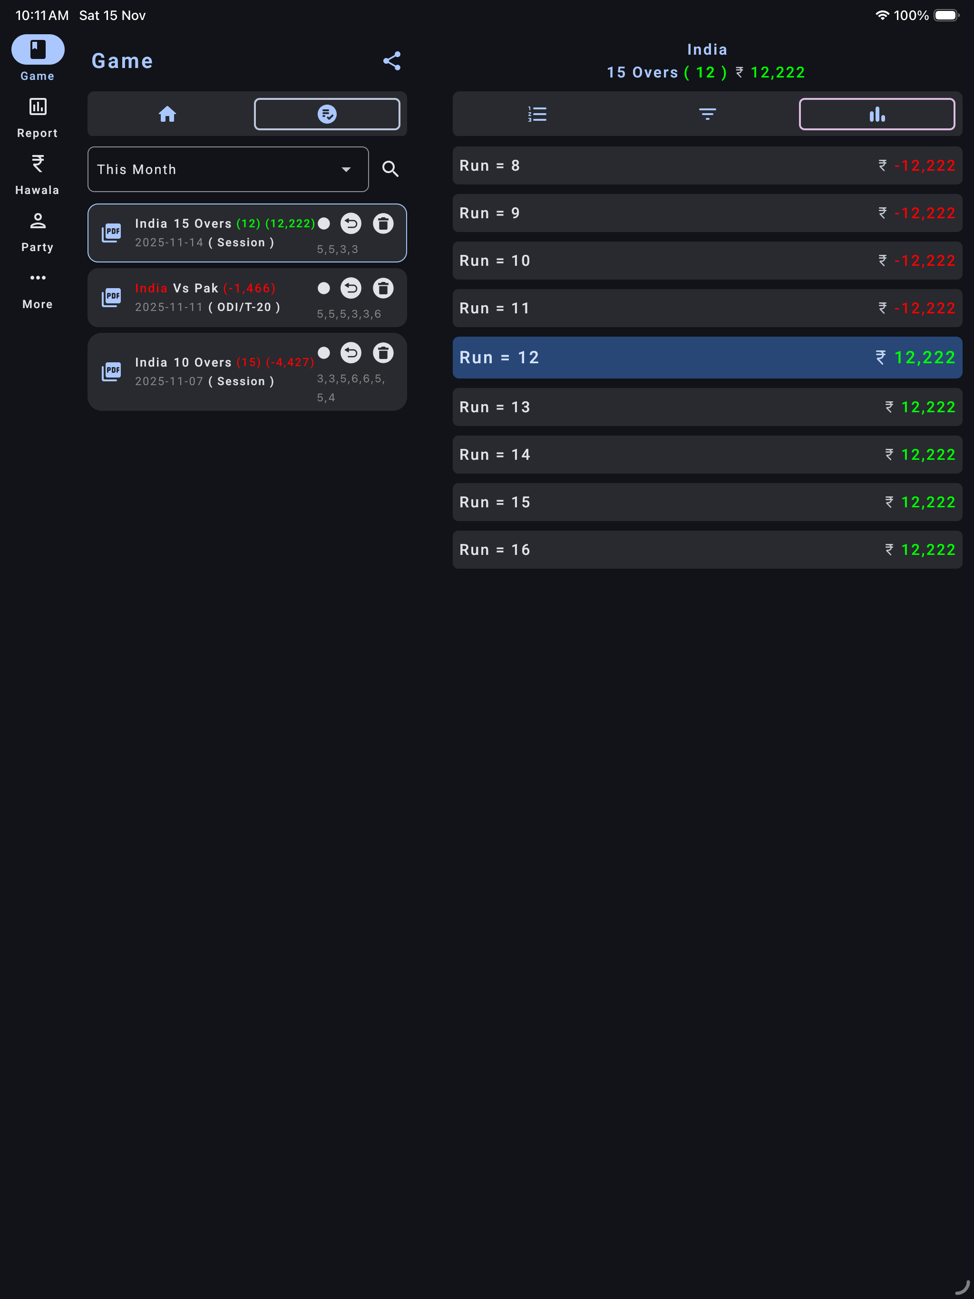Toggle status dot for India 10 Overs
This screenshot has width=974, height=1299.
point(324,353)
